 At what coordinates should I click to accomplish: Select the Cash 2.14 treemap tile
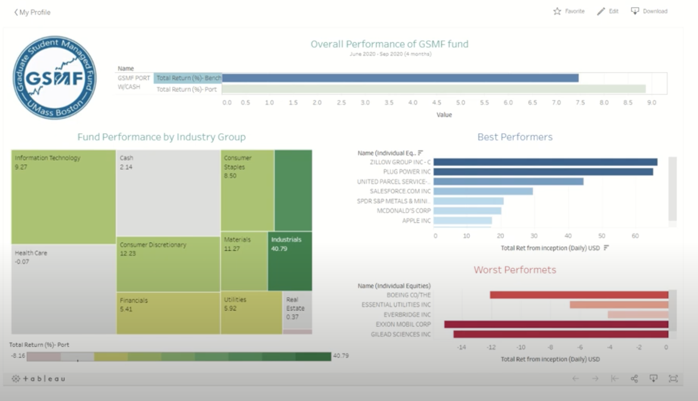click(168, 193)
